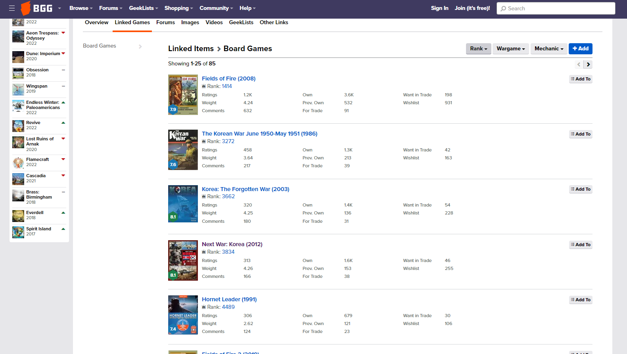Open Lost Ruins of Arnak in sidebar
The height and width of the screenshot is (354, 627).
(40, 142)
